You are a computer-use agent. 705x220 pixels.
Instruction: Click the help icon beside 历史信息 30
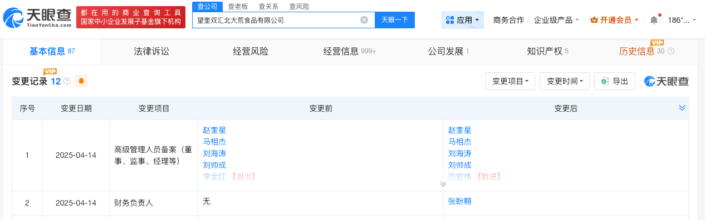pyautogui.click(x=670, y=51)
